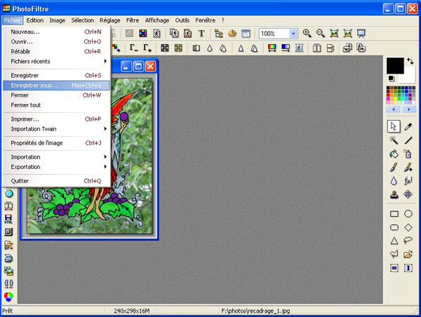Click the color wheel icon in left sidebar

(x=8, y=297)
